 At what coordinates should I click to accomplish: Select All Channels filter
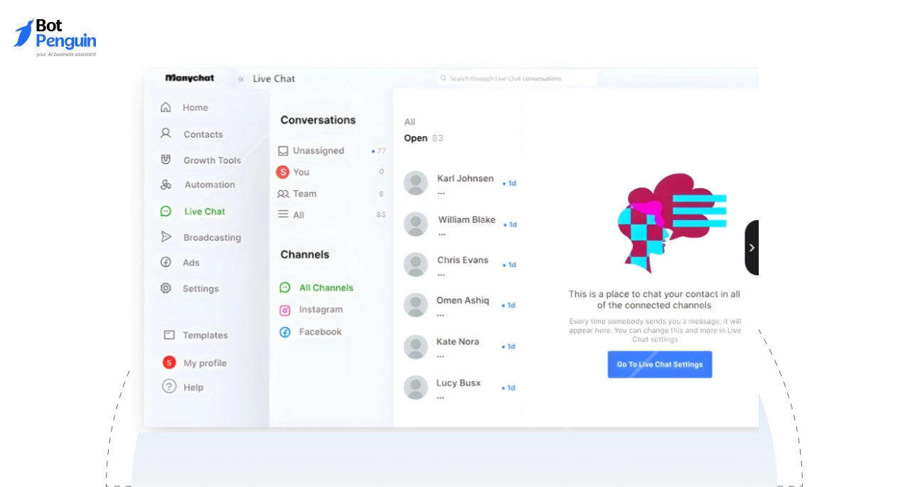pos(326,288)
